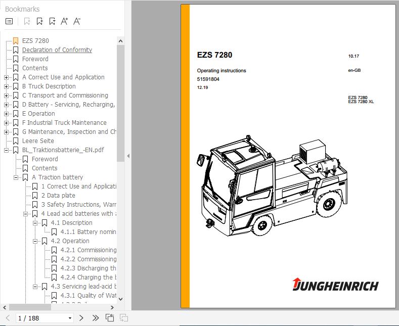Select Leere Seite bookmark

38,141
